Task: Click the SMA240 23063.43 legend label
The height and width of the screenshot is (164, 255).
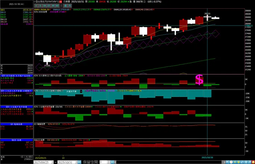Action: (x=144, y=10)
